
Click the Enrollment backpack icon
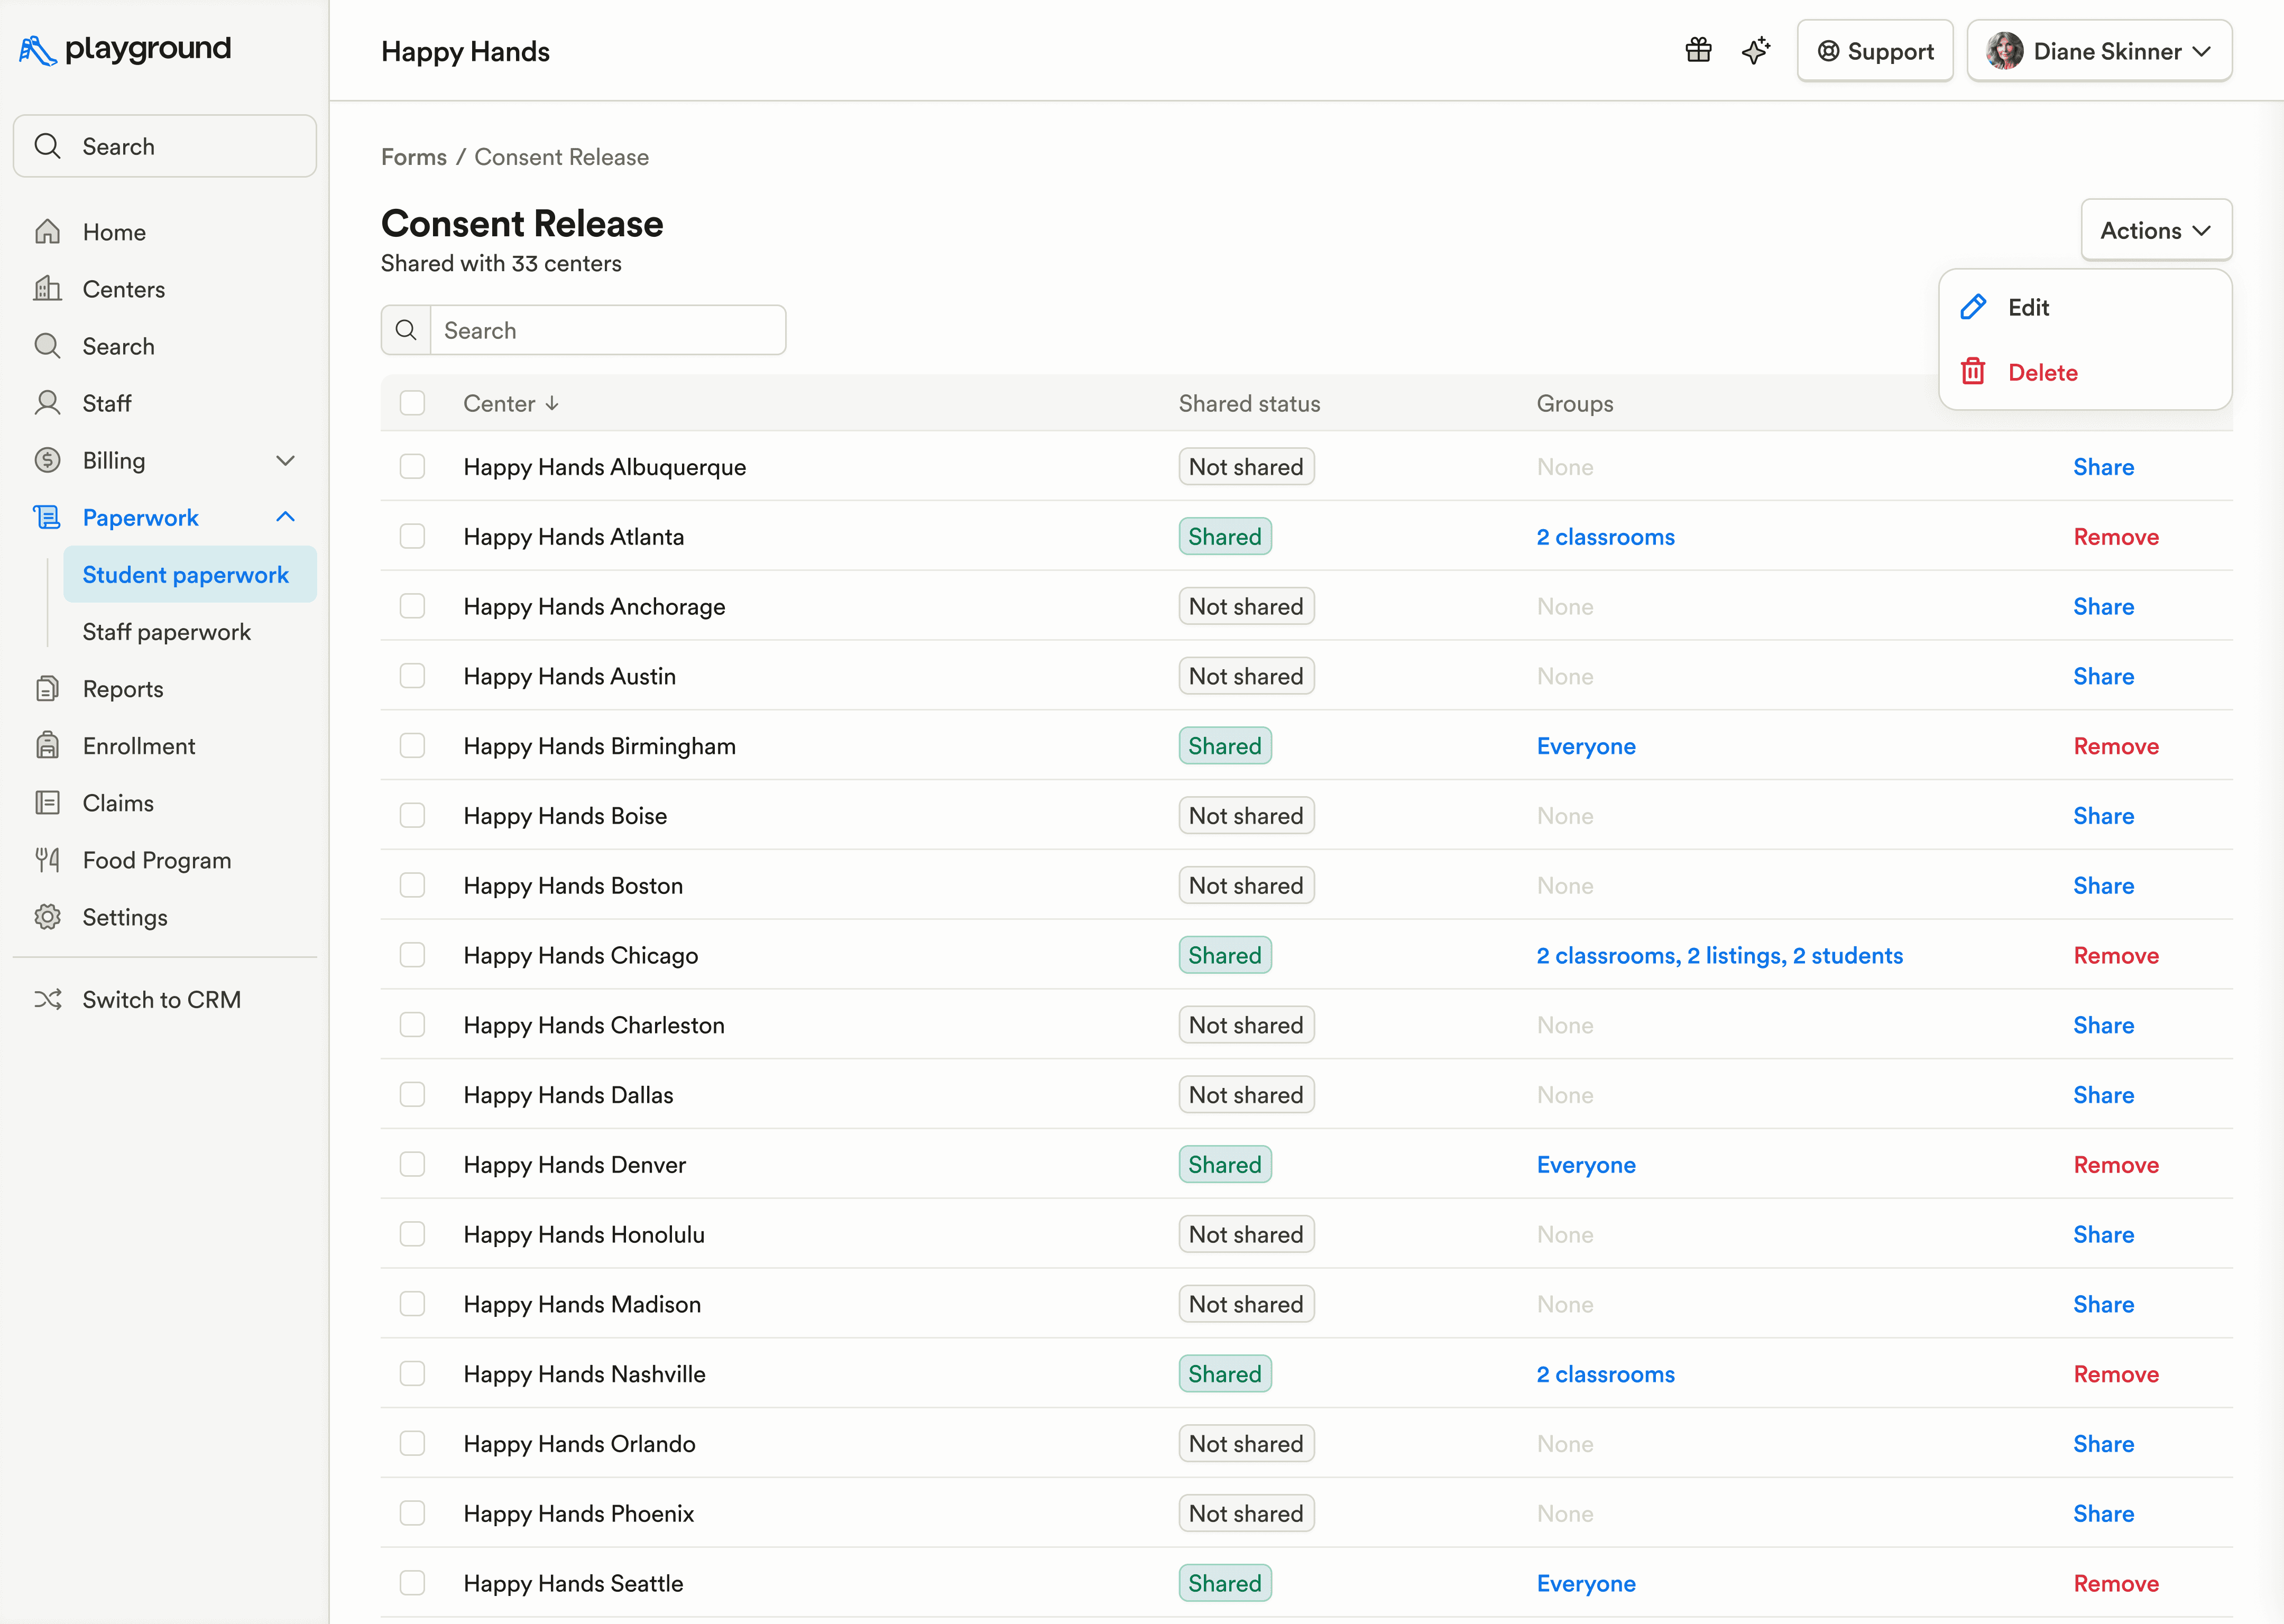(47, 746)
